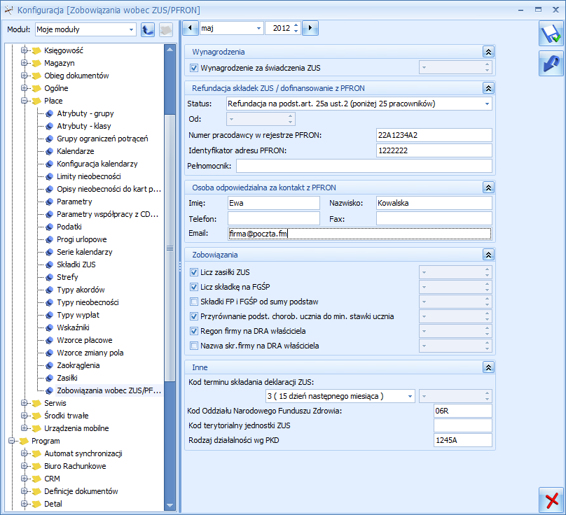Open the Moduł dropdown list
Image resolution: width=566 pixels, height=515 pixels.
(x=131, y=29)
